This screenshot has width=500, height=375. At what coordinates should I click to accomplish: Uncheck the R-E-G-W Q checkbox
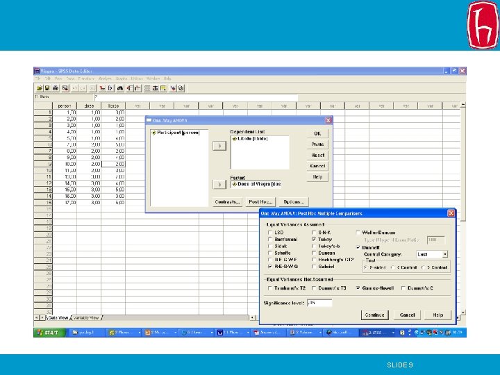[x=269, y=266]
